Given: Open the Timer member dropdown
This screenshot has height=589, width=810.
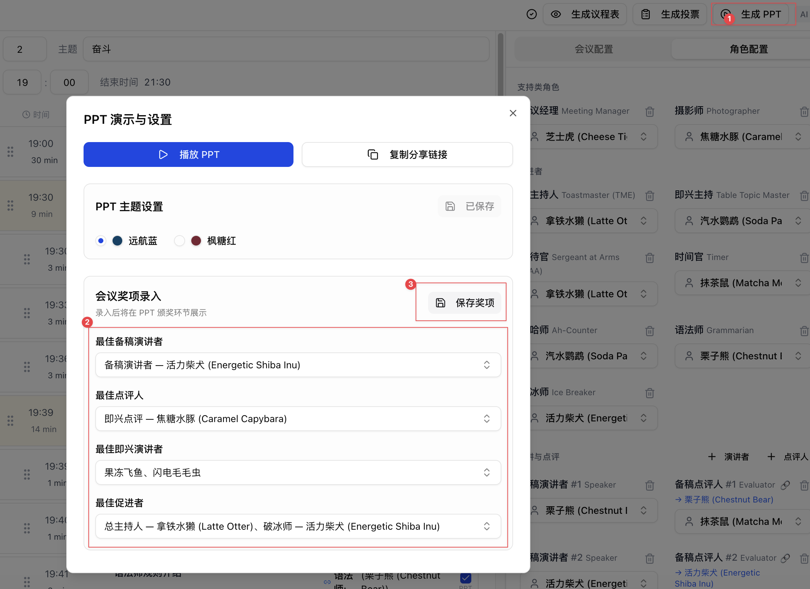Looking at the screenshot, I should [x=742, y=282].
